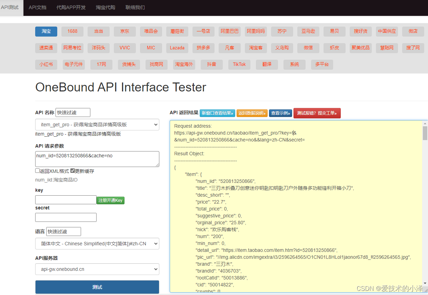Open the 简体中文 language dropdown

point(97,244)
